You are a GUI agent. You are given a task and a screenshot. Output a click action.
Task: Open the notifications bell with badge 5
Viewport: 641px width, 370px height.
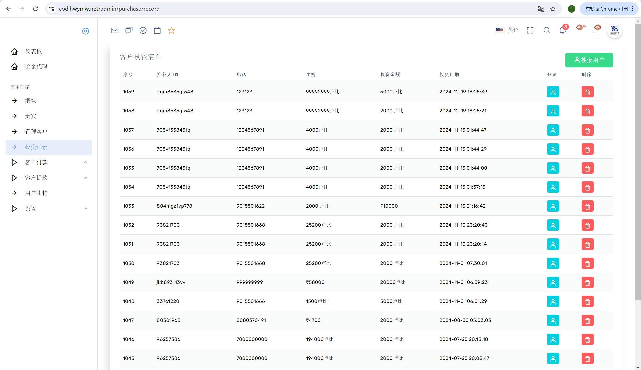click(x=563, y=31)
